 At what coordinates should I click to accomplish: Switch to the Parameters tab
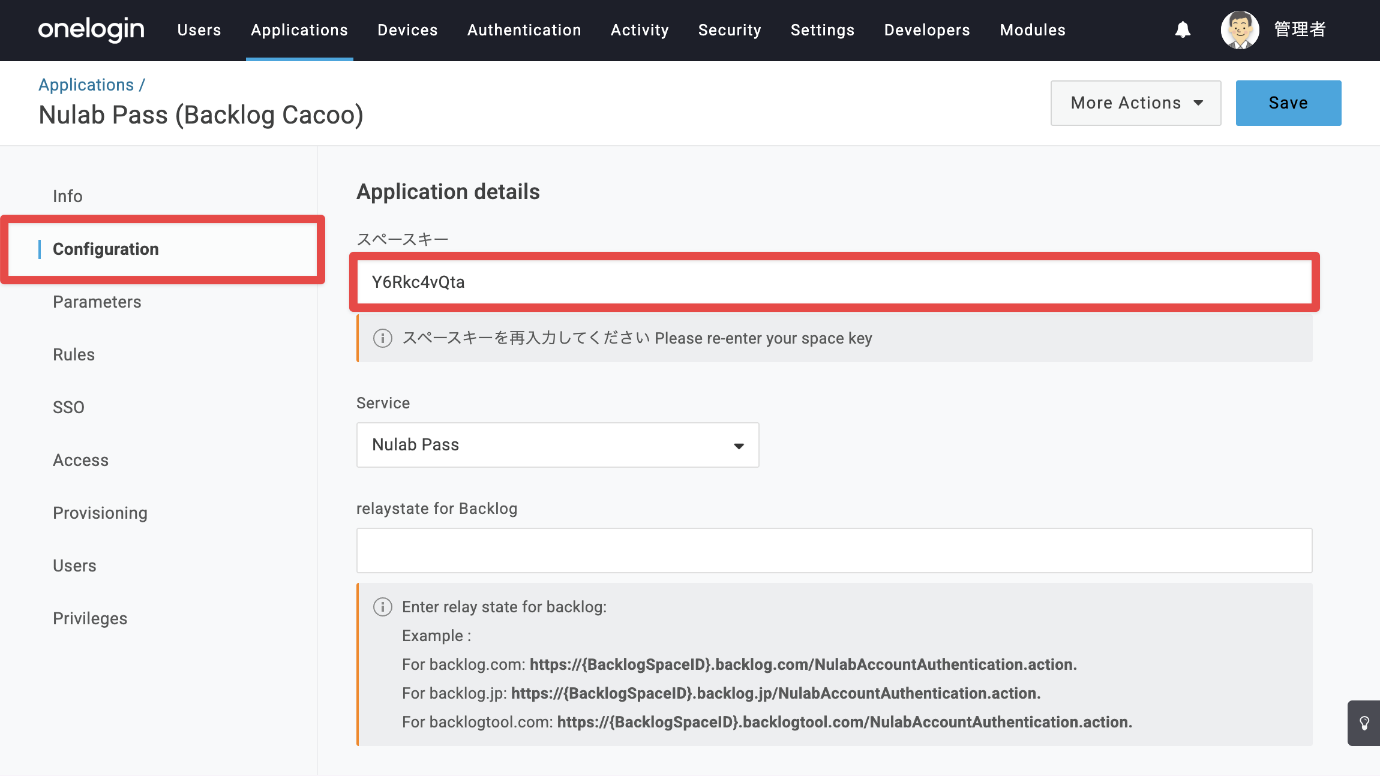click(97, 302)
